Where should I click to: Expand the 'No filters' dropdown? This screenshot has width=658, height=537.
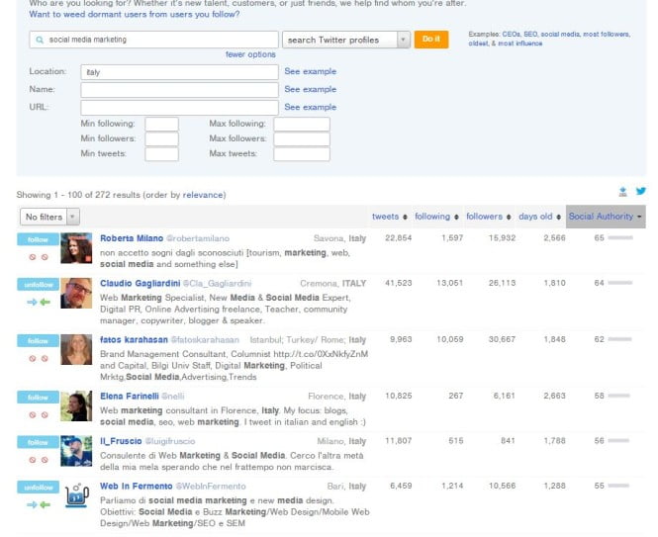pyautogui.click(x=49, y=217)
